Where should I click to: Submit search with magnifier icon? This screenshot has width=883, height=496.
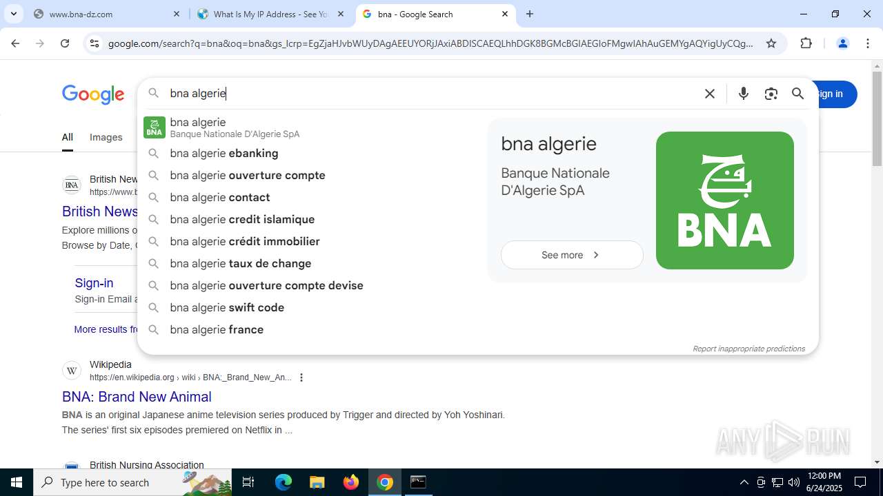tap(798, 94)
